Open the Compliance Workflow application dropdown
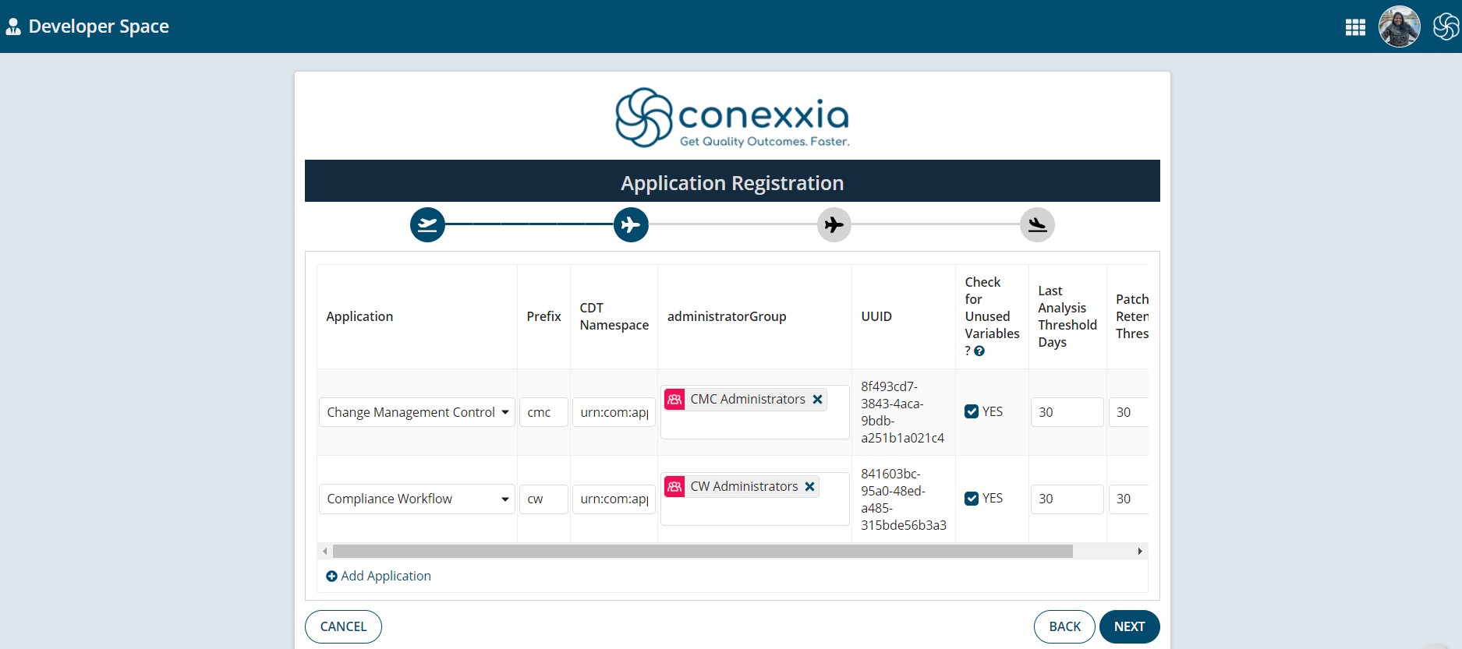 (417, 499)
